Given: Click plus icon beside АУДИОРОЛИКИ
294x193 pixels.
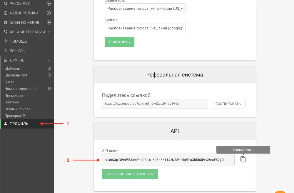Looking at the screenshot, I should (49, 13).
